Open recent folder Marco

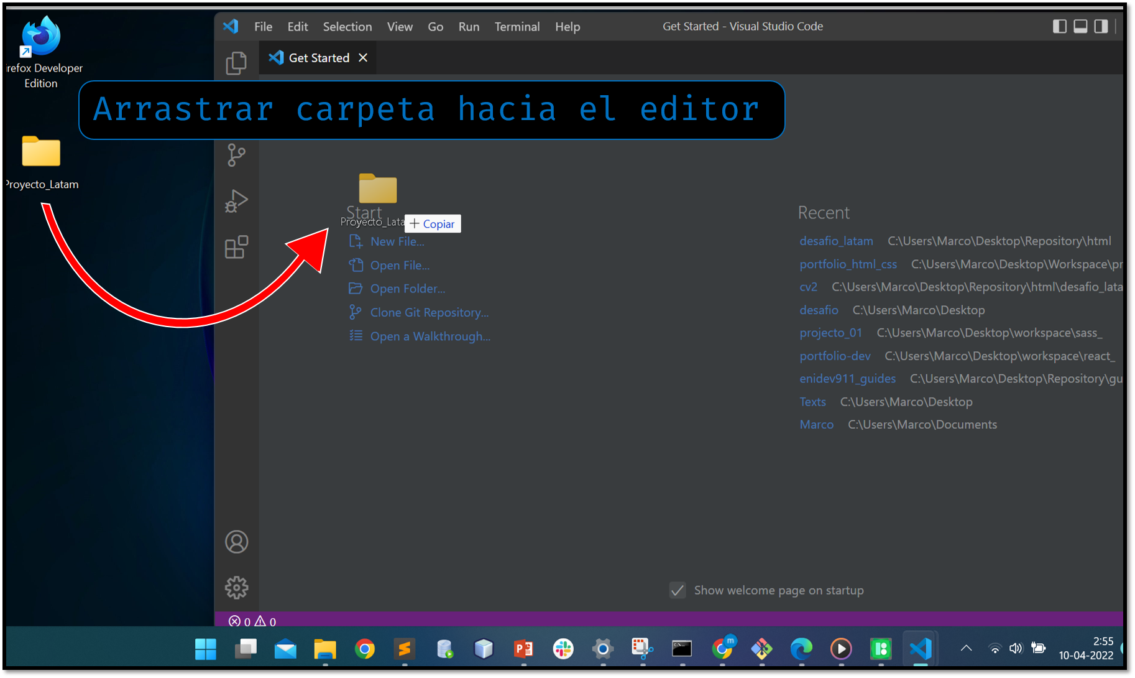tap(816, 424)
